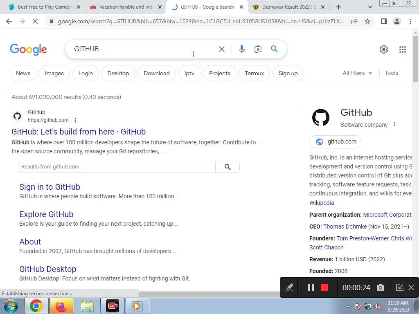The width and height of the screenshot is (419, 314).
Task: Close the GITHUB - Google Search tab
Action: (241, 7)
